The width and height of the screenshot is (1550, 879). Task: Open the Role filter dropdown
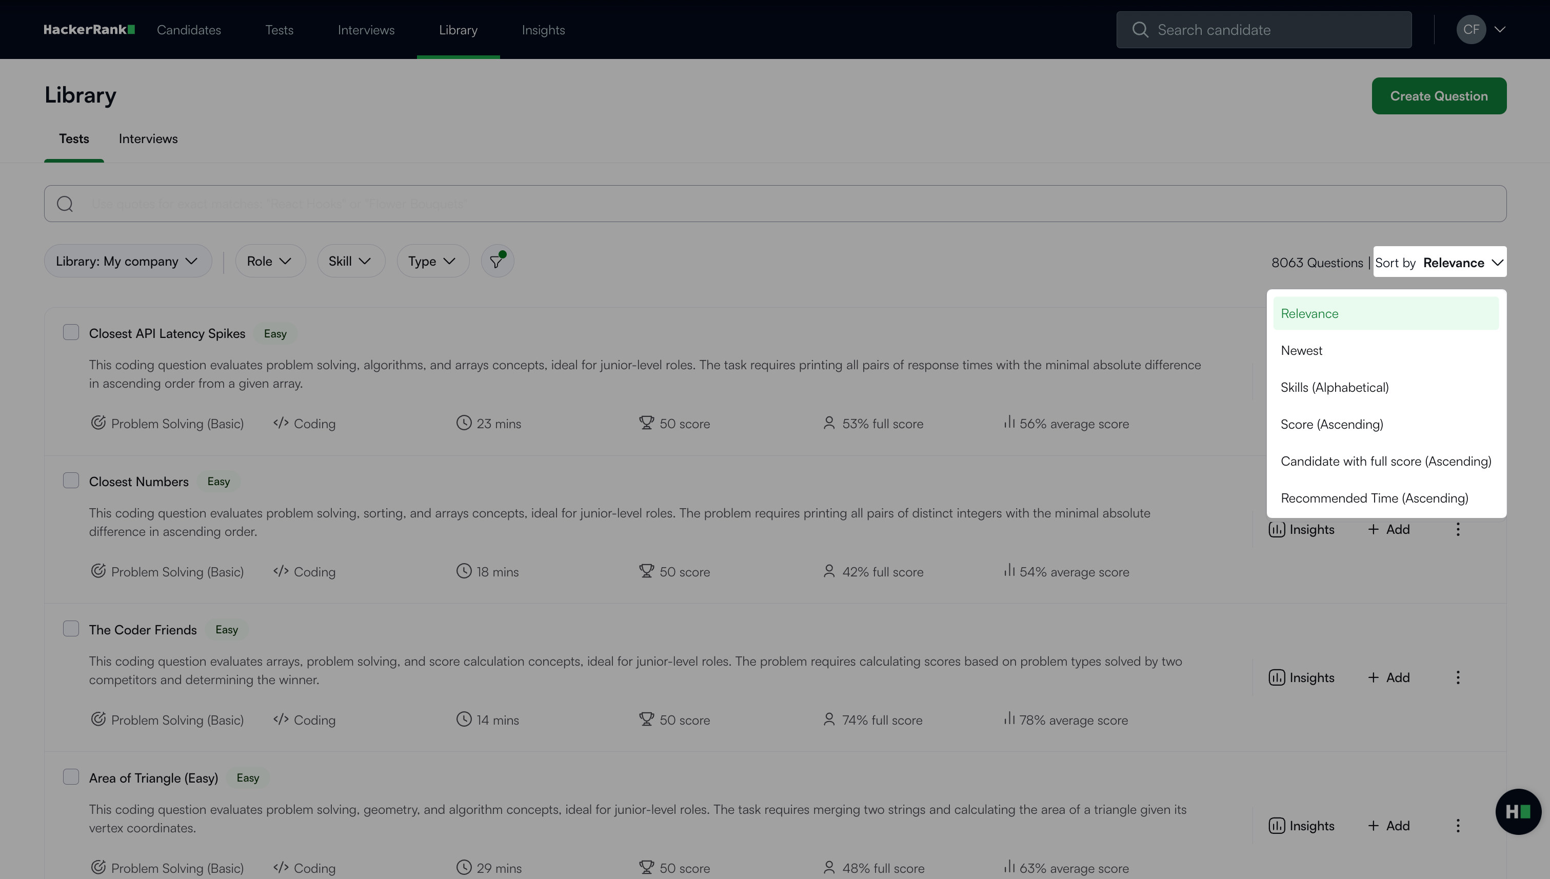(270, 262)
